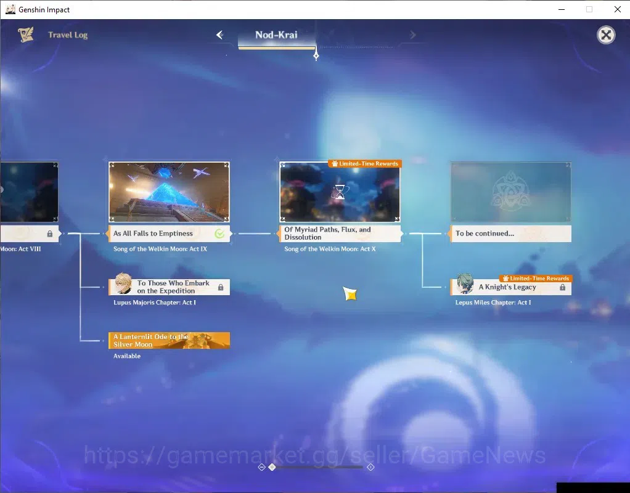Open the As All Falls to Emptiness thumbnail
This screenshot has width=630, height=493.
tap(169, 192)
